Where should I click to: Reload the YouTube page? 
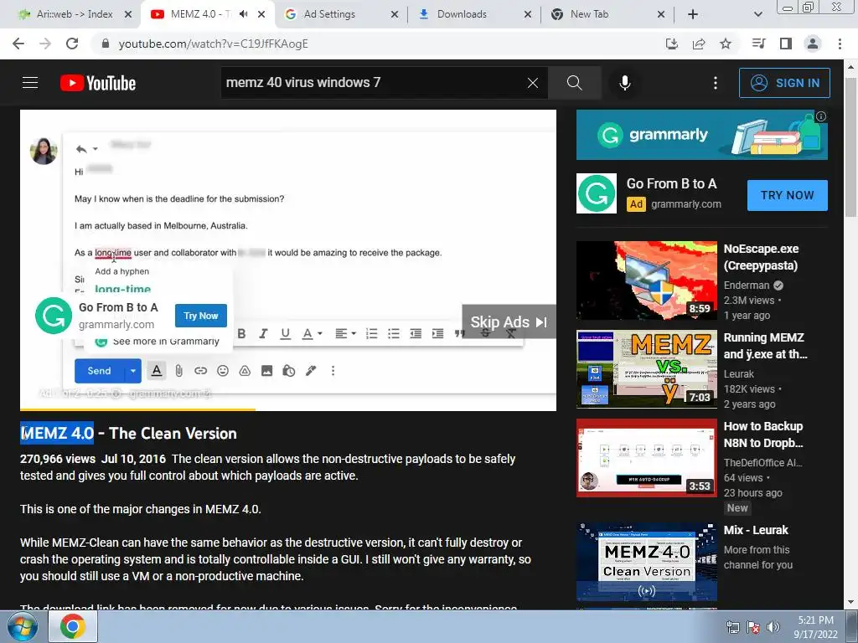point(72,44)
